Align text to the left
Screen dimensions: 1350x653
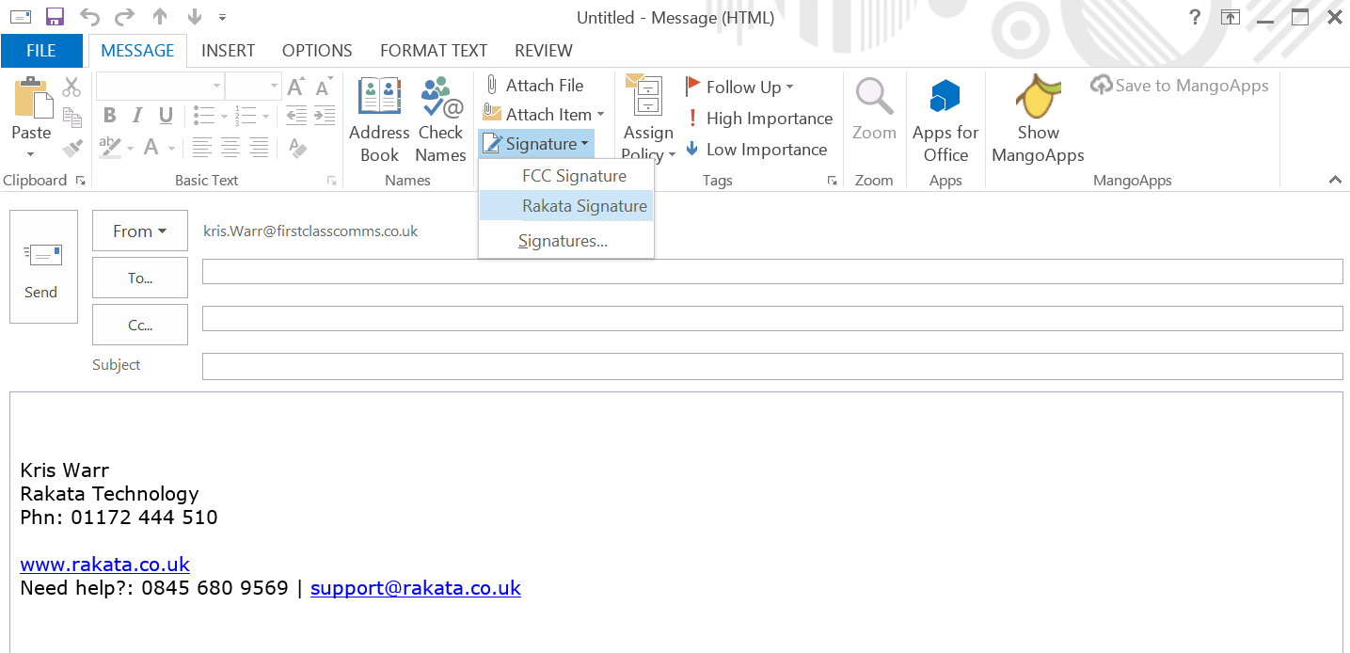pos(201,147)
